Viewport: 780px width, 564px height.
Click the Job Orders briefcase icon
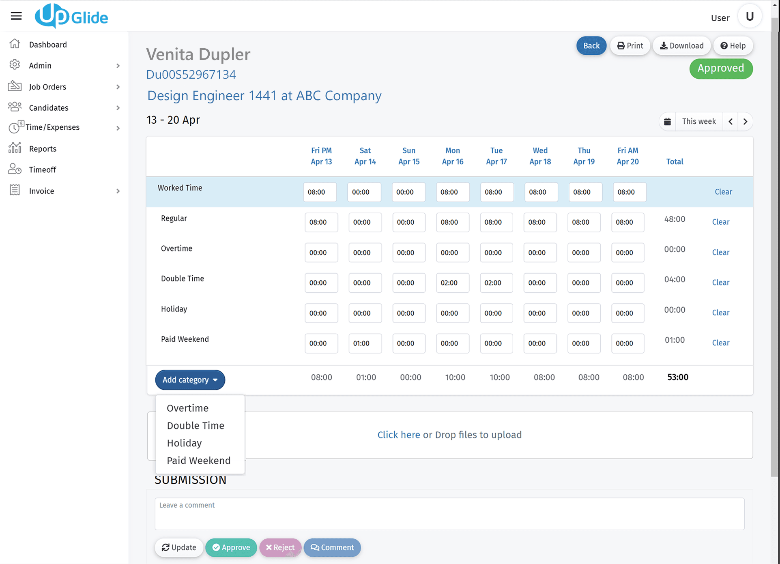(x=15, y=86)
